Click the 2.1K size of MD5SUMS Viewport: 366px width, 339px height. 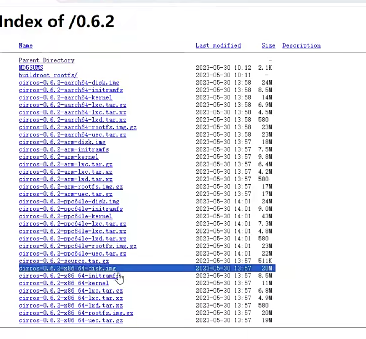(x=265, y=68)
